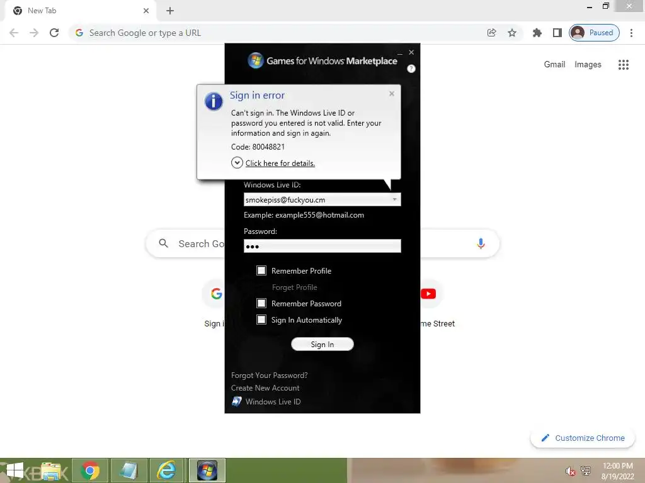Screen dimensions: 645x483
Task: Click the Forget Profile text
Action: [295, 287]
